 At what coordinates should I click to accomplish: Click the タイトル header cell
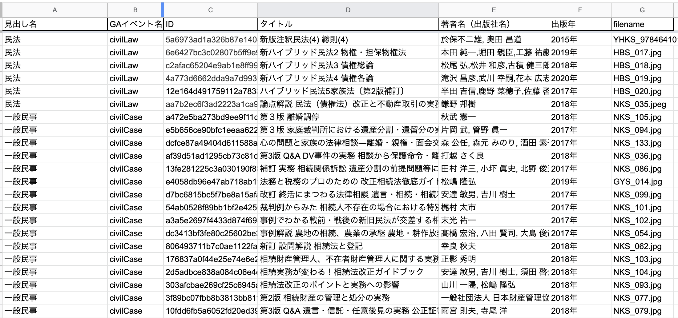pyautogui.click(x=348, y=24)
